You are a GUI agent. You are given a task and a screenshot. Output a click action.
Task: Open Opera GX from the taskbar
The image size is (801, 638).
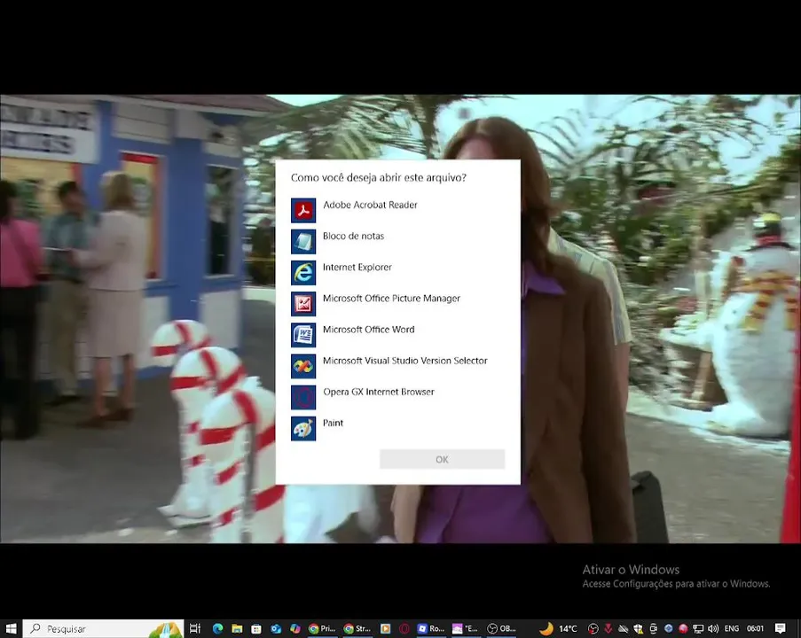click(404, 628)
